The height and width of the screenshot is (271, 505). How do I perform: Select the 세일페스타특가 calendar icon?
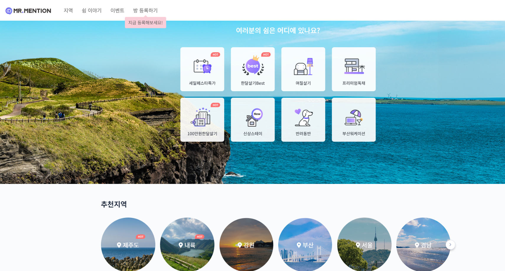pos(202,67)
